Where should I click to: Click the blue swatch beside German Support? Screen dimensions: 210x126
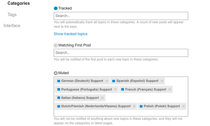coord(59,81)
